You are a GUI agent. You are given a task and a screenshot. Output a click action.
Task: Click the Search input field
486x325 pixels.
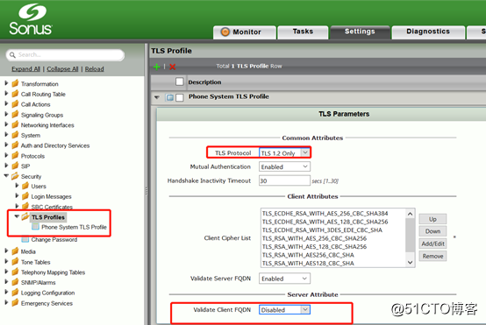[x=66, y=55]
